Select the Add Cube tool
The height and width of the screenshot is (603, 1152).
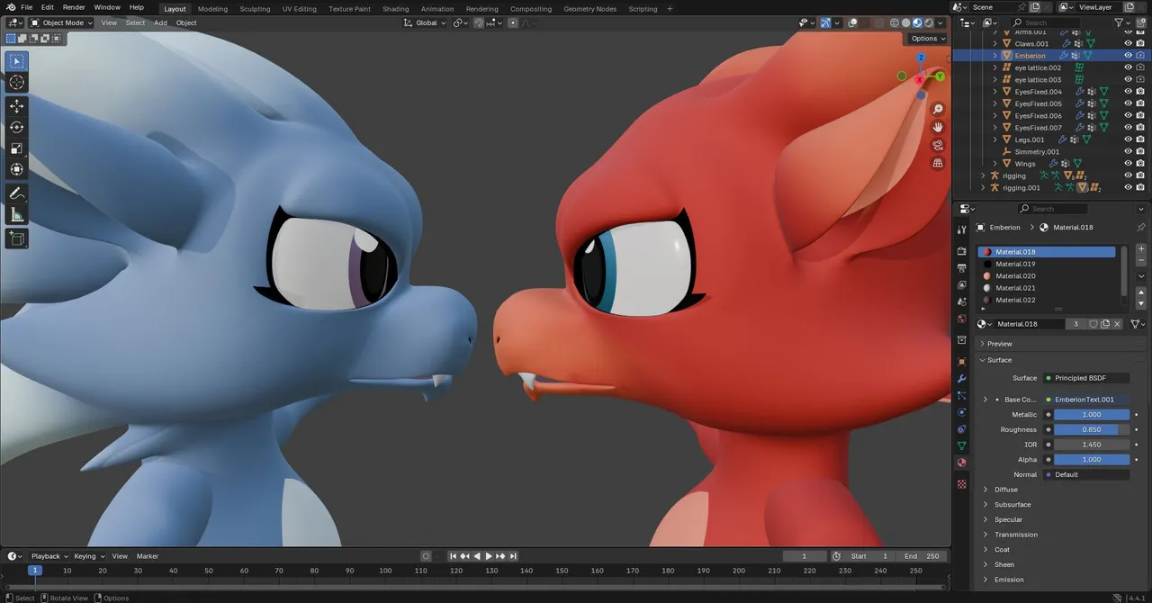click(x=17, y=238)
